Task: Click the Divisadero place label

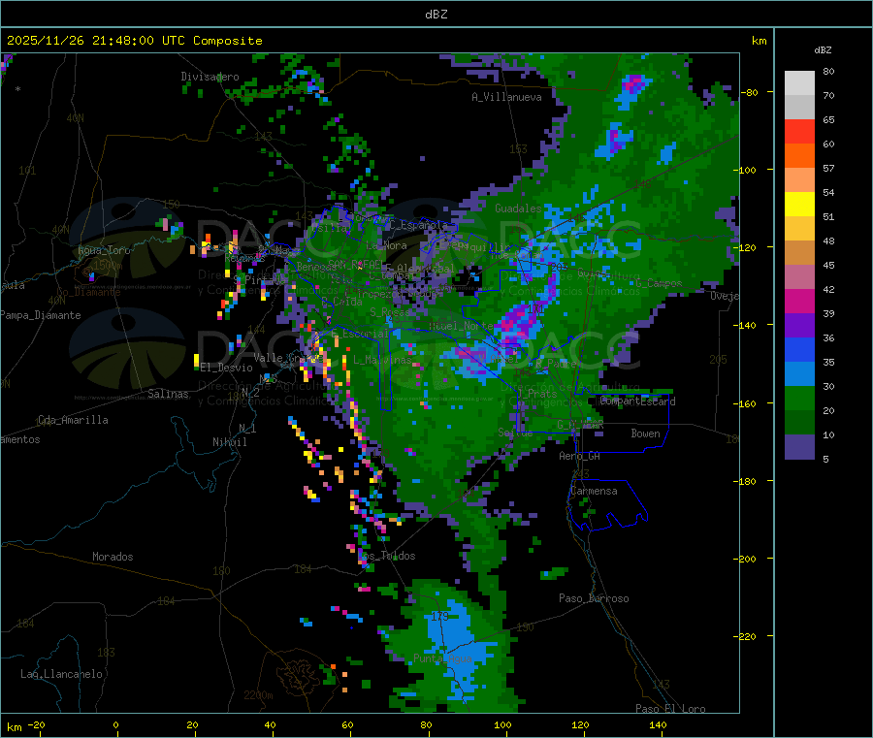Action: tap(210, 77)
